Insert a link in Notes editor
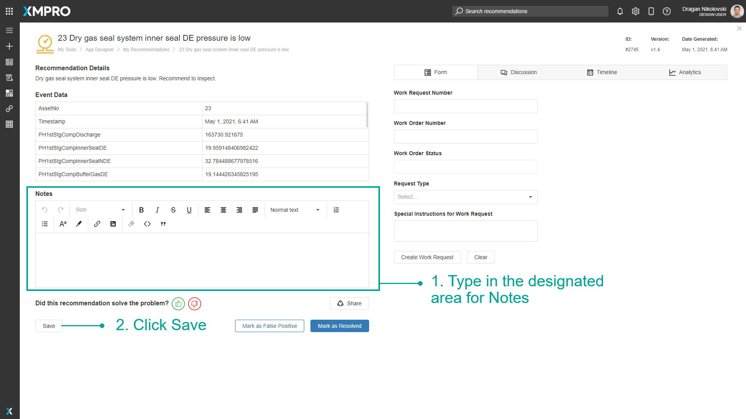 pyautogui.click(x=97, y=224)
